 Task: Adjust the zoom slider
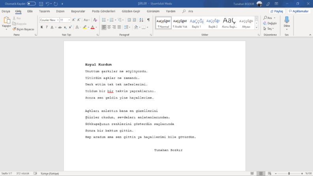(289, 173)
